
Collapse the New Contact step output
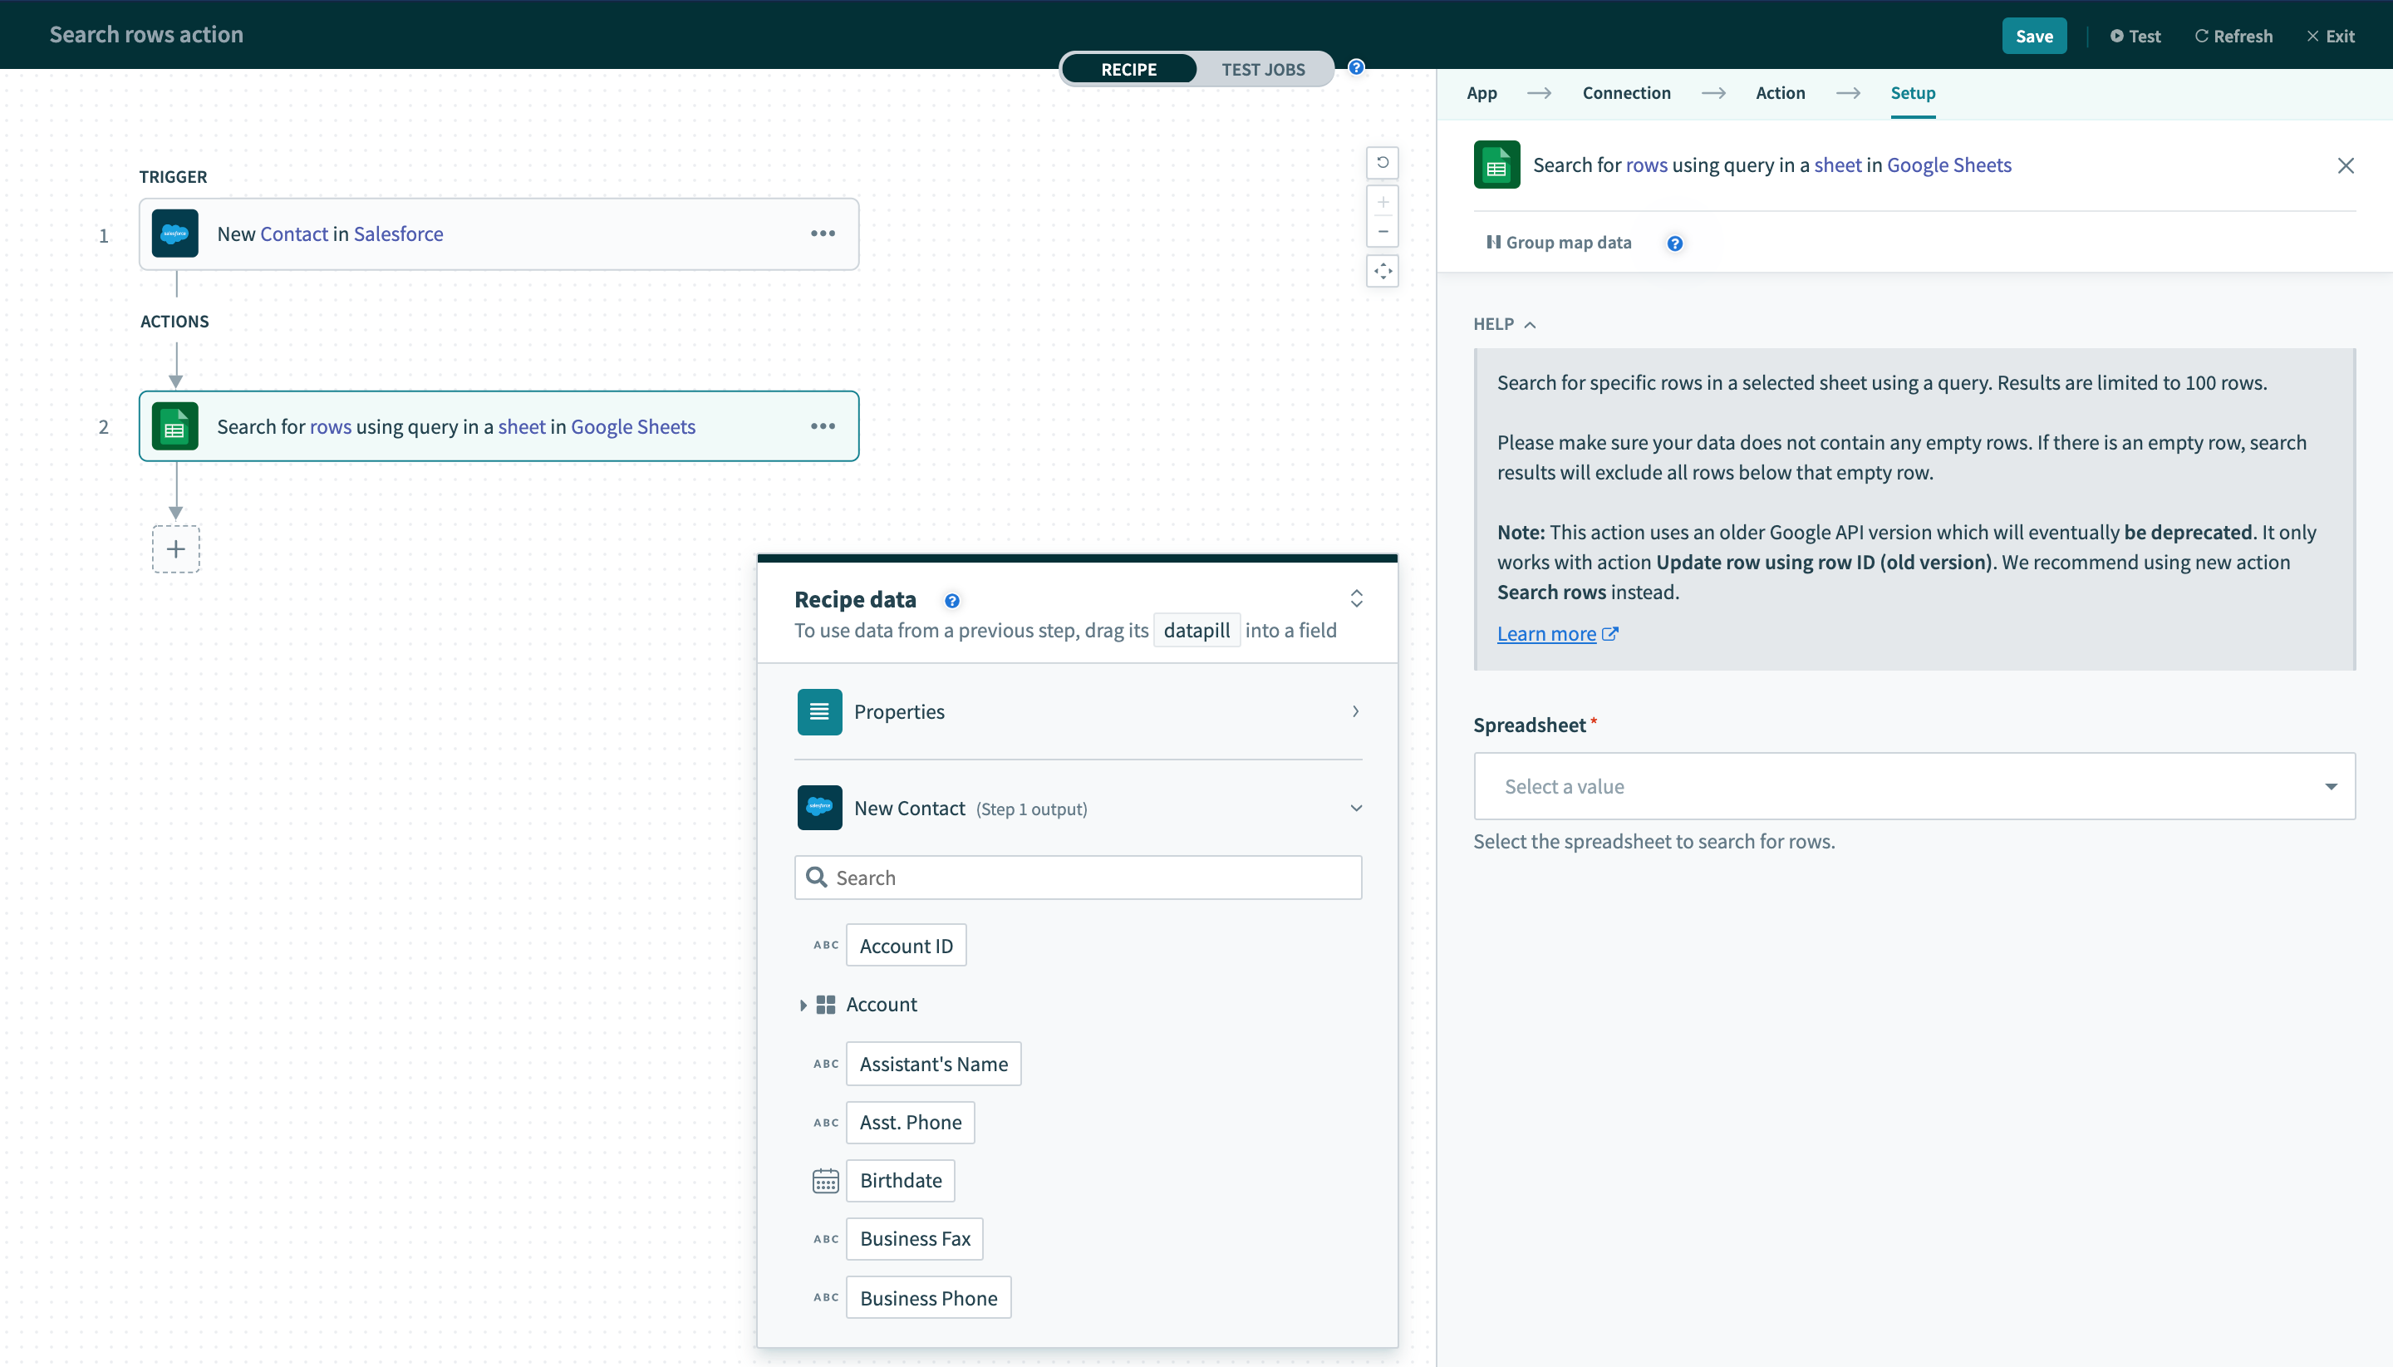point(1356,809)
